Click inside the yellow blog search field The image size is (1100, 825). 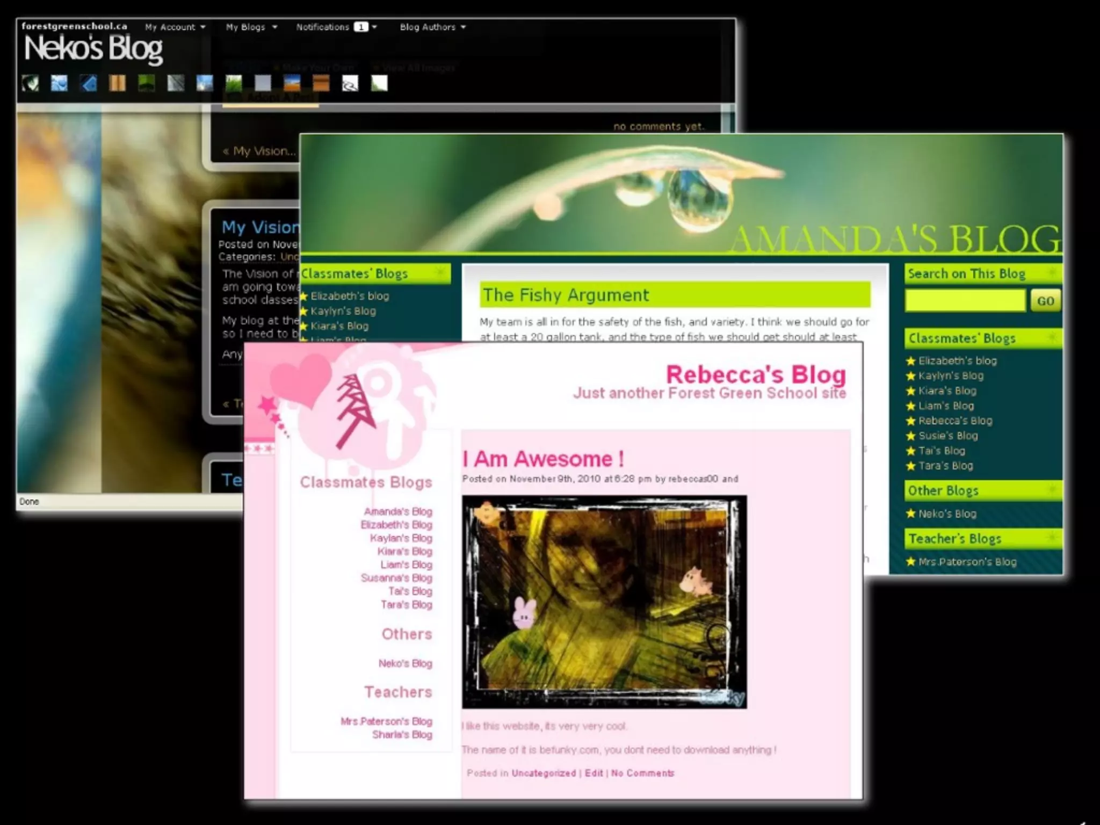tap(965, 300)
